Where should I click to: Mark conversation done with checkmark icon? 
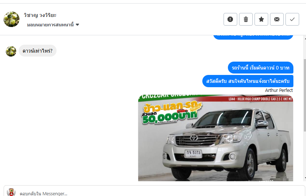292,19
